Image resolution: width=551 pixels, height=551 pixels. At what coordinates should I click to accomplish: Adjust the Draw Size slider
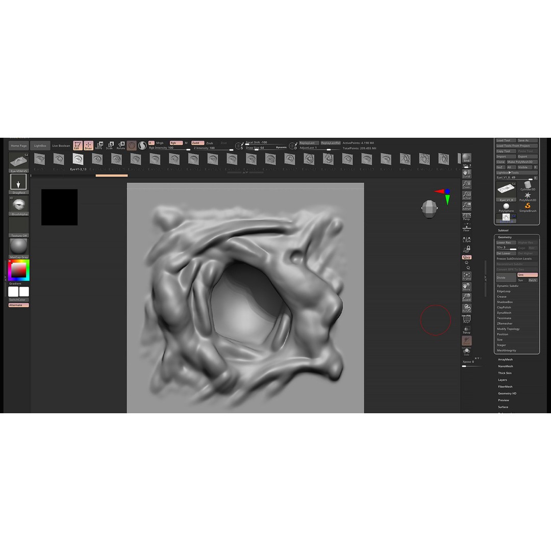point(266,148)
